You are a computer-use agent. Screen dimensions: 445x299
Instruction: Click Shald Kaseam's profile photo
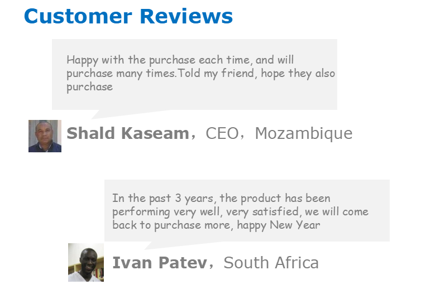point(45,136)
